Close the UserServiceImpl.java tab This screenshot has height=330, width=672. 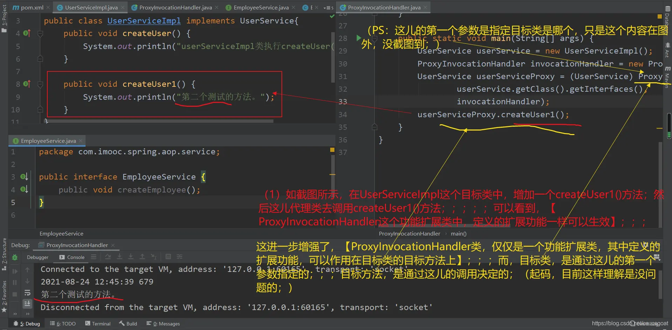click(x=123, y=7)
